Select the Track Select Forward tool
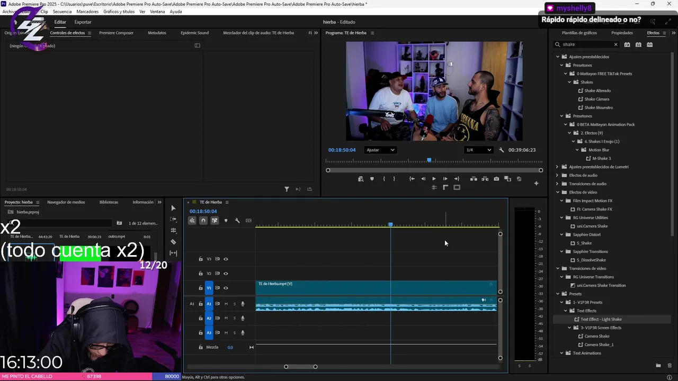 (173, 219)
